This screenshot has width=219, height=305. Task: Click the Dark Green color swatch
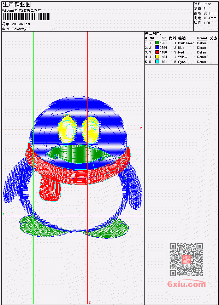click(x=157, y=43)
